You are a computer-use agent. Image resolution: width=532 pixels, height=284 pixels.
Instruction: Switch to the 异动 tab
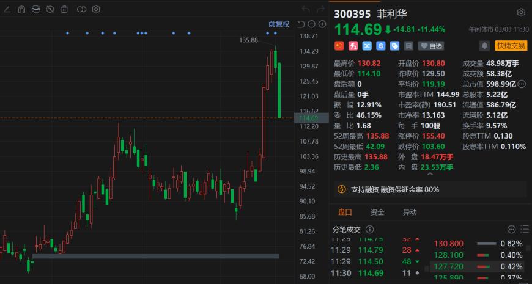coord(409,213)
